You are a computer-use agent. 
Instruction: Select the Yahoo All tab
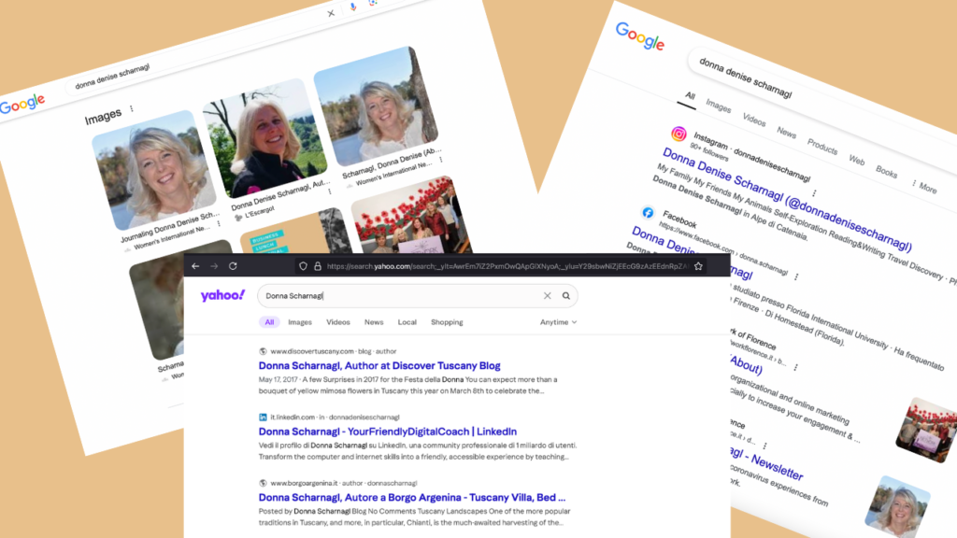point(269,322)
